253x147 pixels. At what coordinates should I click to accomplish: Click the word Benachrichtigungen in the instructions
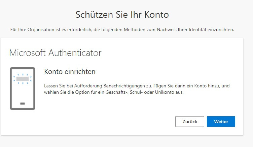coord(115,86)
